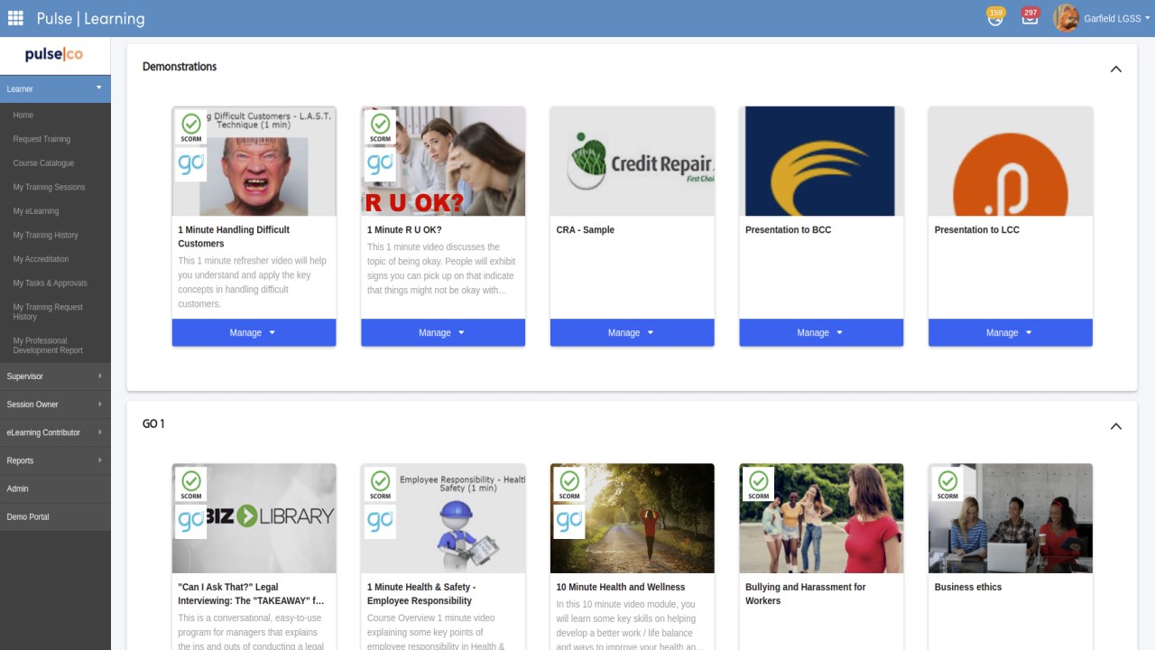
Task: Open Manage dropdown for Handling Difficult Customers
Action: (254, 332)
